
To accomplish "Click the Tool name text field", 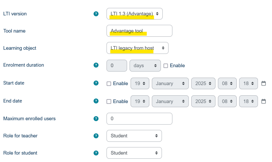I will point(139,31).
